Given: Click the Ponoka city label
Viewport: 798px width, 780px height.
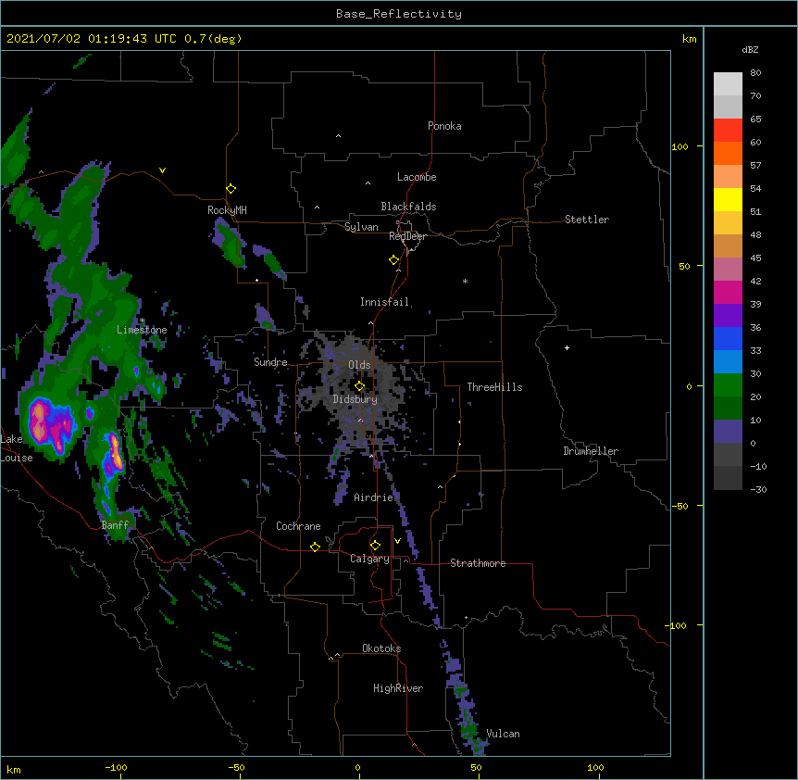Looking at the screenshot, I should click(x=444, y=126).
